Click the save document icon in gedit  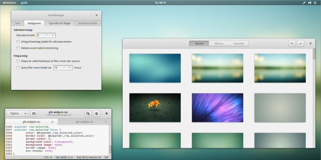pos(88,114)
